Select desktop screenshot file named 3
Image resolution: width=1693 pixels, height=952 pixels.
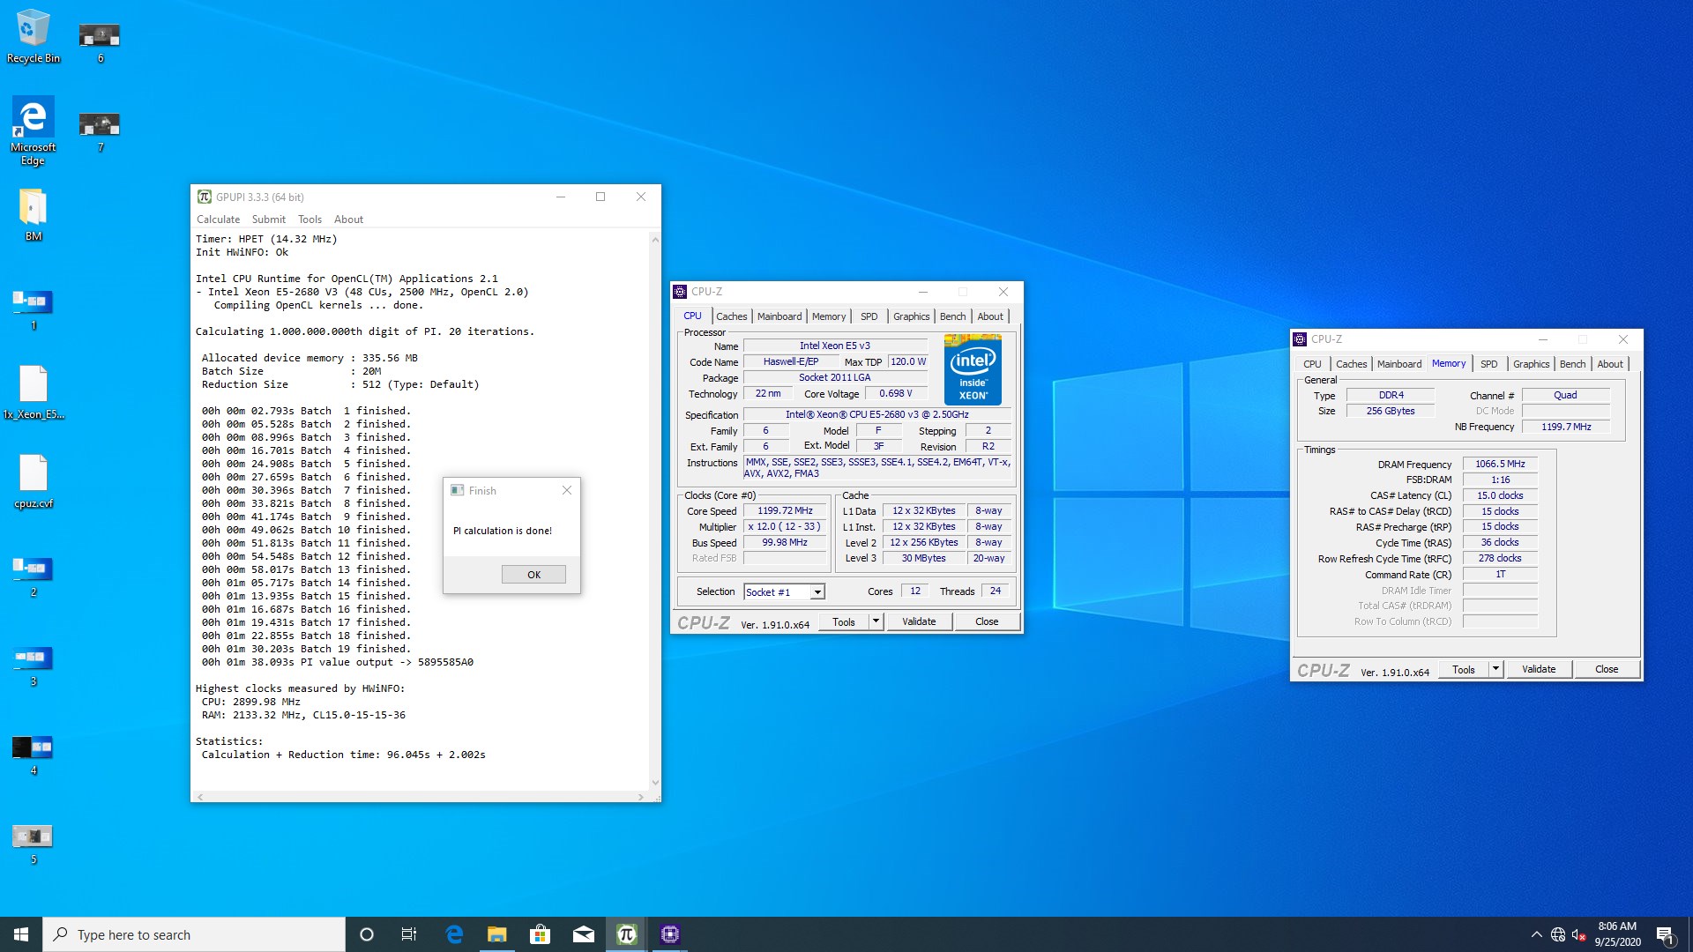(34, 666)
